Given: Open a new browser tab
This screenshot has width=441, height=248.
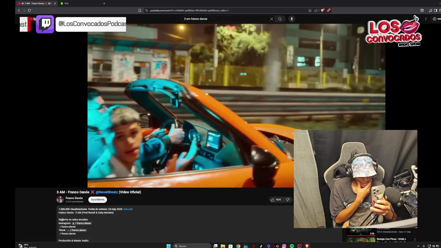Looking at the screenshot, I should (104, 3).
